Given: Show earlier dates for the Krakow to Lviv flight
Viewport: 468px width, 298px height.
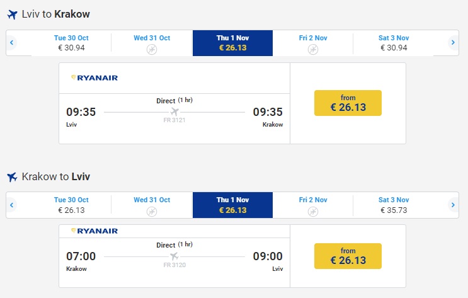Looking at the screenshot, I should pos(12,205).
